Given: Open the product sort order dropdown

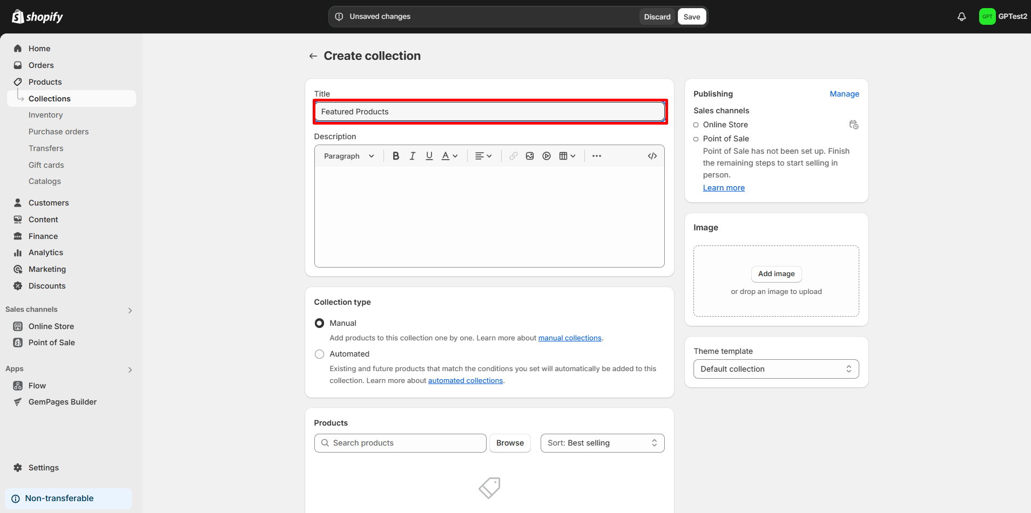Looking at the screenshot, I should point(602,442).
